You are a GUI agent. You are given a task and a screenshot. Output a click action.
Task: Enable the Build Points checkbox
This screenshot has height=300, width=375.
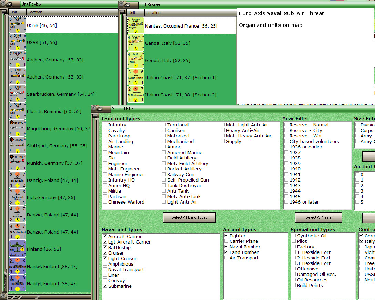(294, 285)
